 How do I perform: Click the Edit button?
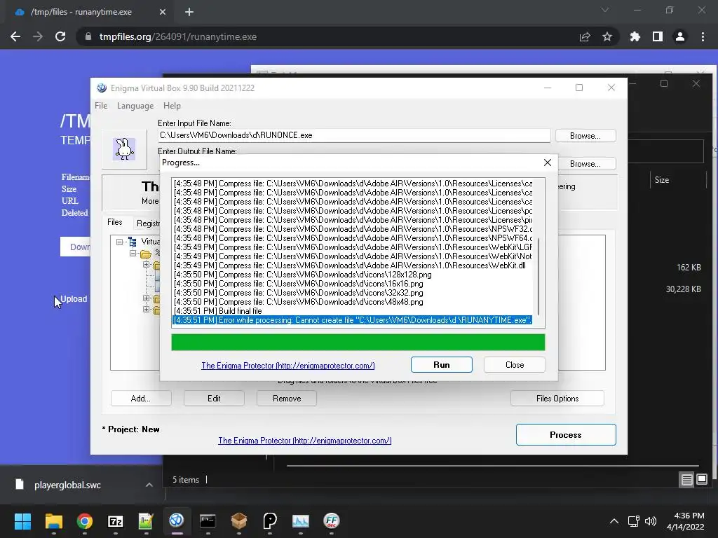tap(214, 399)
